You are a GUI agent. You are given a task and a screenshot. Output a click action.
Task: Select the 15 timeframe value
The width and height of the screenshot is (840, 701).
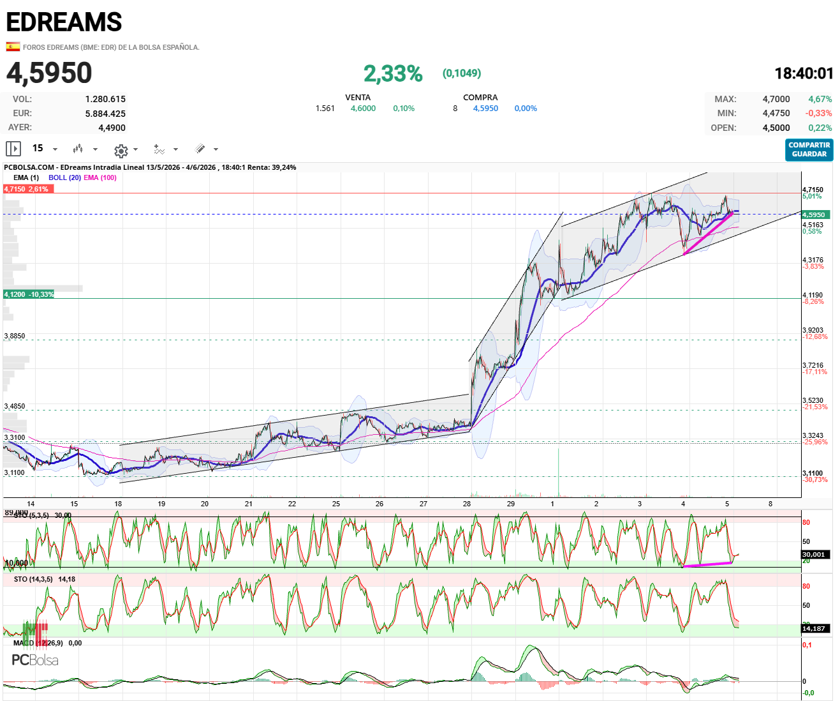point(38,148)
